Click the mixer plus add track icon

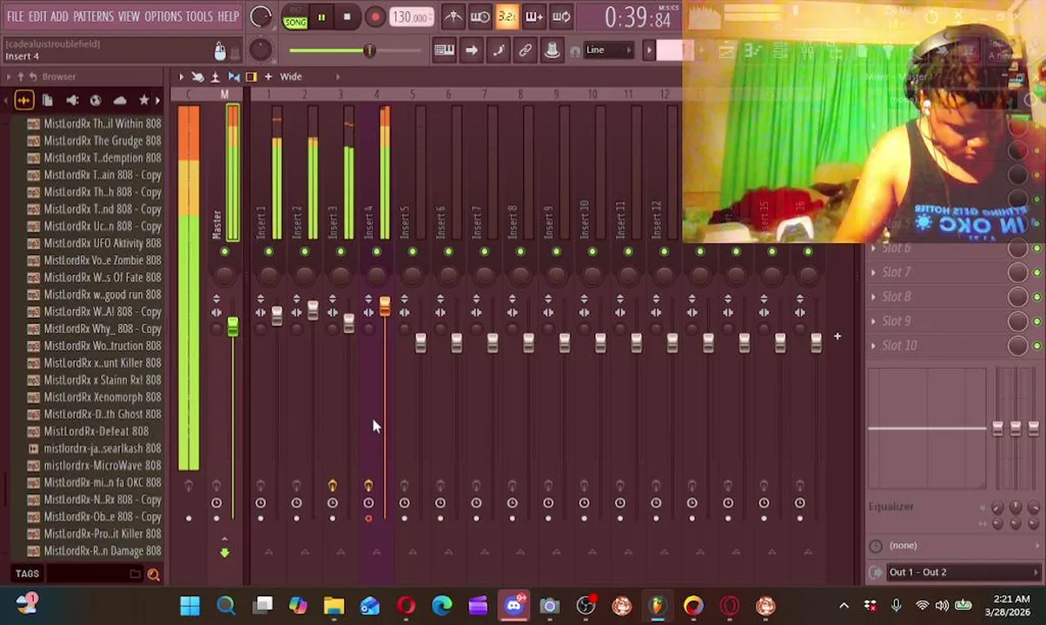pyautogui.click(x=268, y=77)
